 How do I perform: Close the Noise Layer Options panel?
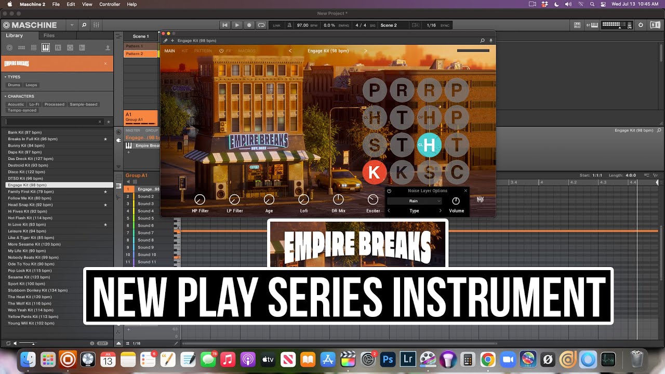465,191
